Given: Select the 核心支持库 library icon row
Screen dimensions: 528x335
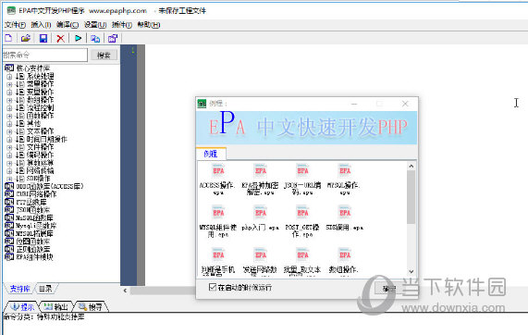Looking at the screenshot, I should coord(28,68).
